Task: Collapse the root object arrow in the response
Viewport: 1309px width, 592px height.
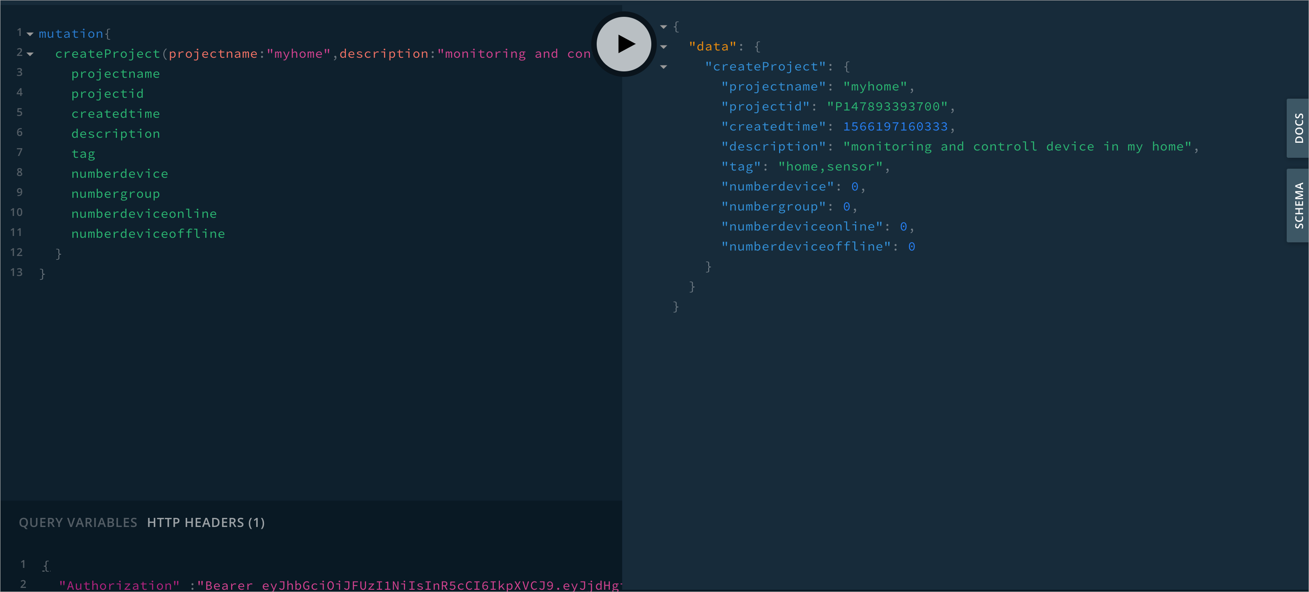Action: pos(663,27)
